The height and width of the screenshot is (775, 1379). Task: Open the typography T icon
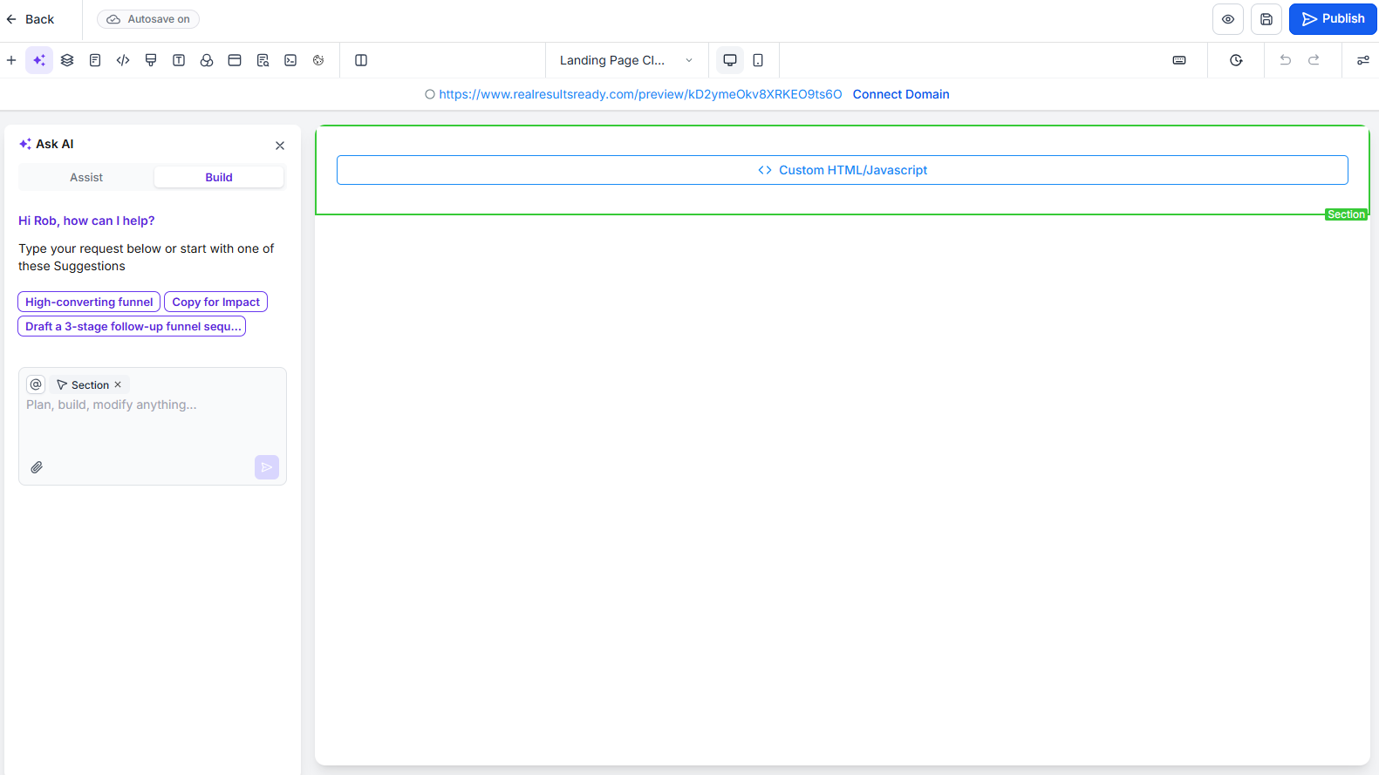(x=179, y=60)
